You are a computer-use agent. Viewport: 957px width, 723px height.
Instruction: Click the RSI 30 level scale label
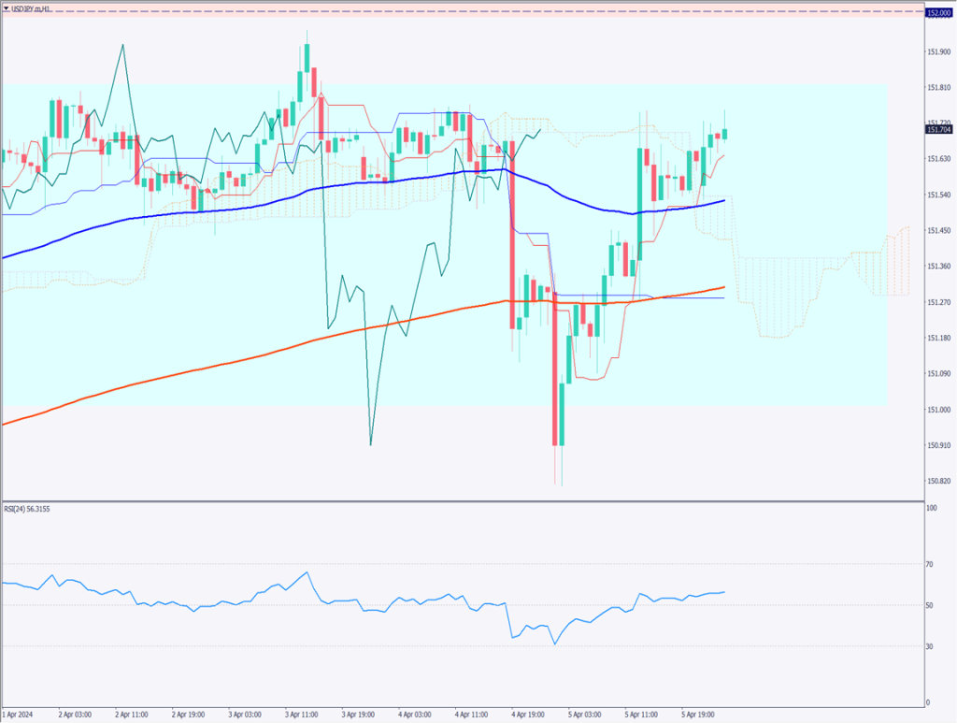coord(931,645)
